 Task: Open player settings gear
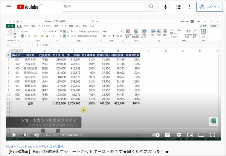[179, 135]
